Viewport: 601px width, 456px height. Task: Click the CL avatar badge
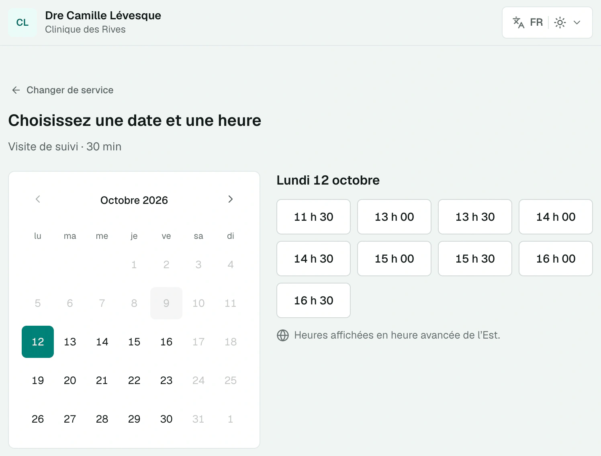[22, 23]
